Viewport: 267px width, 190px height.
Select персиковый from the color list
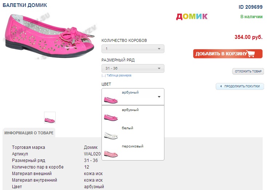(132, 146)
